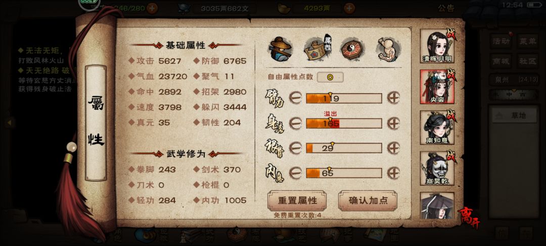Viewport: 546px width, 246px height.
Task: Click the 确认加点 confirm button
Action: click(368, 201)
